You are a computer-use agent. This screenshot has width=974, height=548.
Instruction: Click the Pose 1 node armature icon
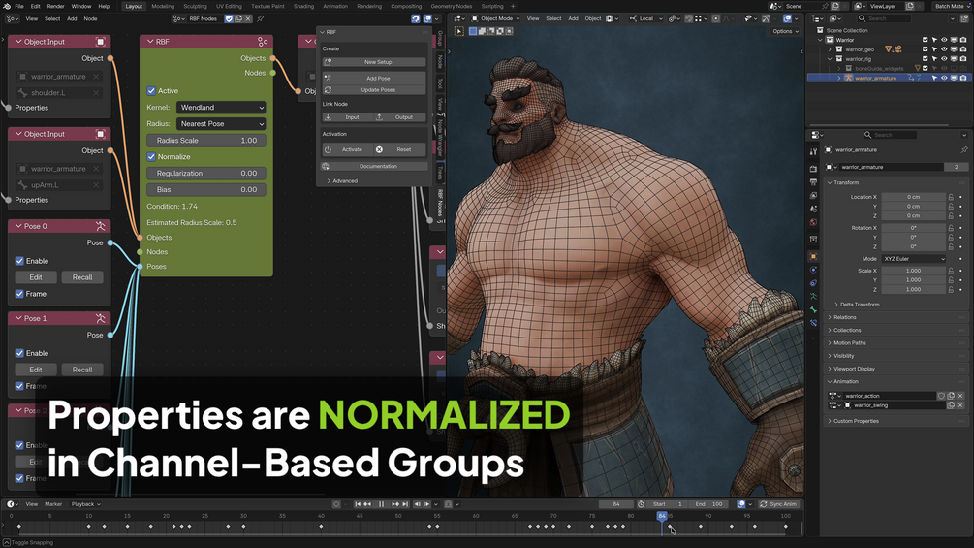pos(100,318)
